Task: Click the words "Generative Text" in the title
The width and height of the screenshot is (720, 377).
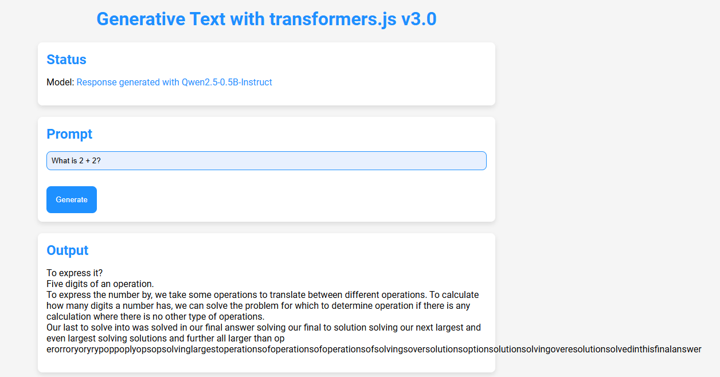Action: pos(149,19)
